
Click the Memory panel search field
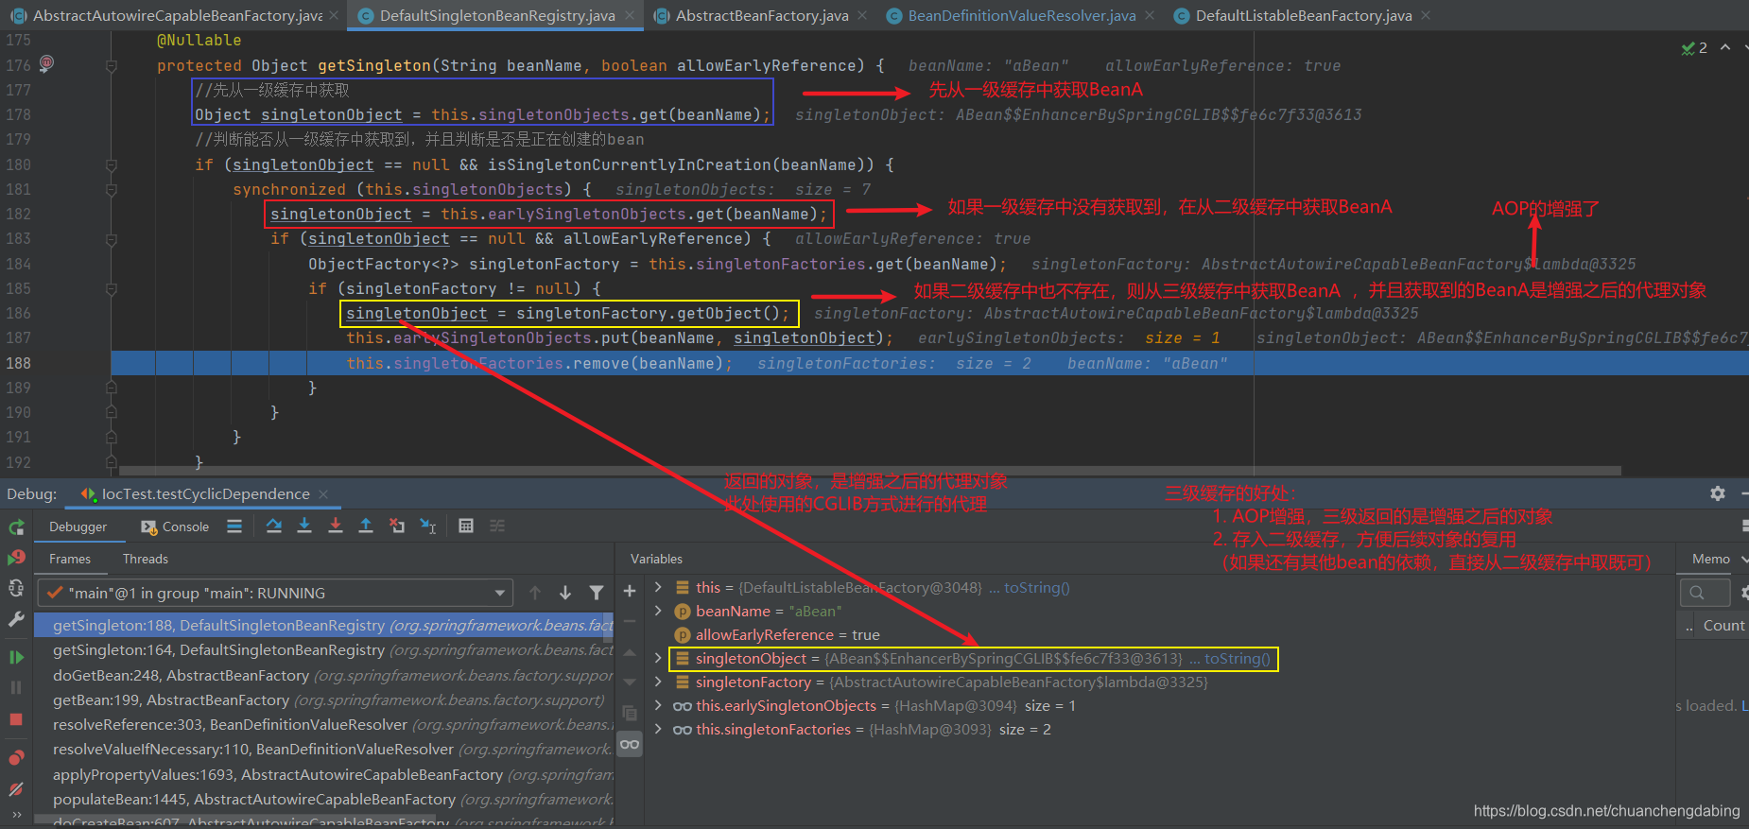pyautogui.click(x=1705, y=593)
